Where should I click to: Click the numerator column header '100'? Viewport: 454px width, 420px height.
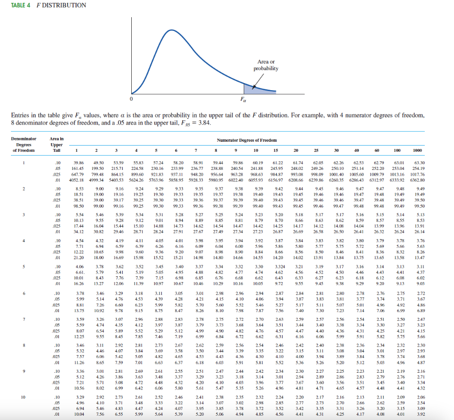pyautogui.click(x=397, y=150)
